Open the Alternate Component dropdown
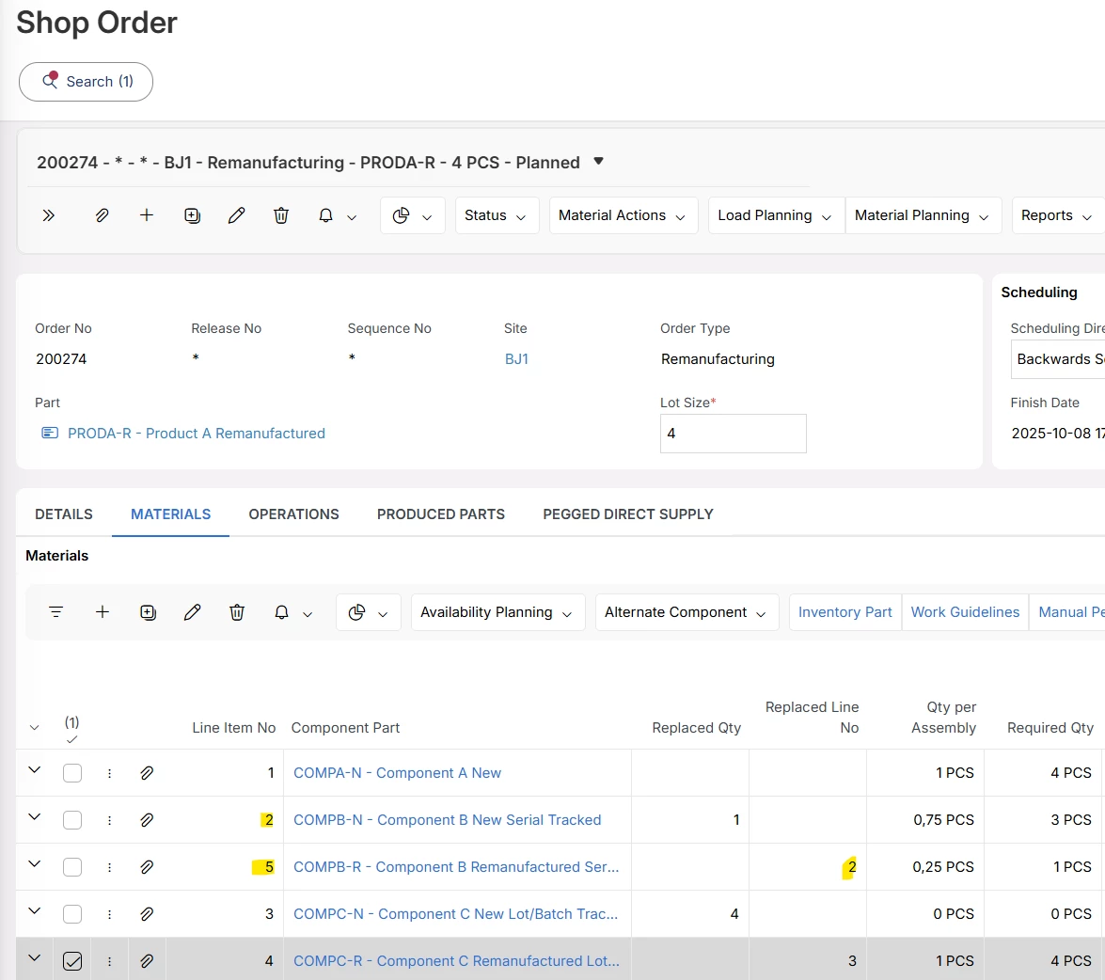This screenshot has height=980, width=1105. (687, 612)
